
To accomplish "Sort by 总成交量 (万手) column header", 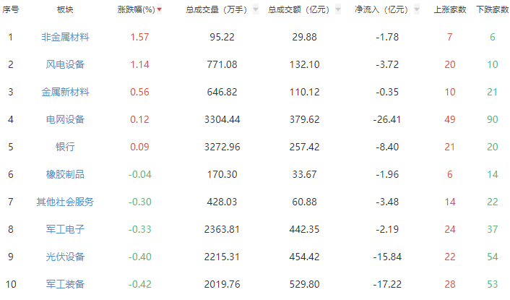I will pyautogui.click(x=216, y=10).
